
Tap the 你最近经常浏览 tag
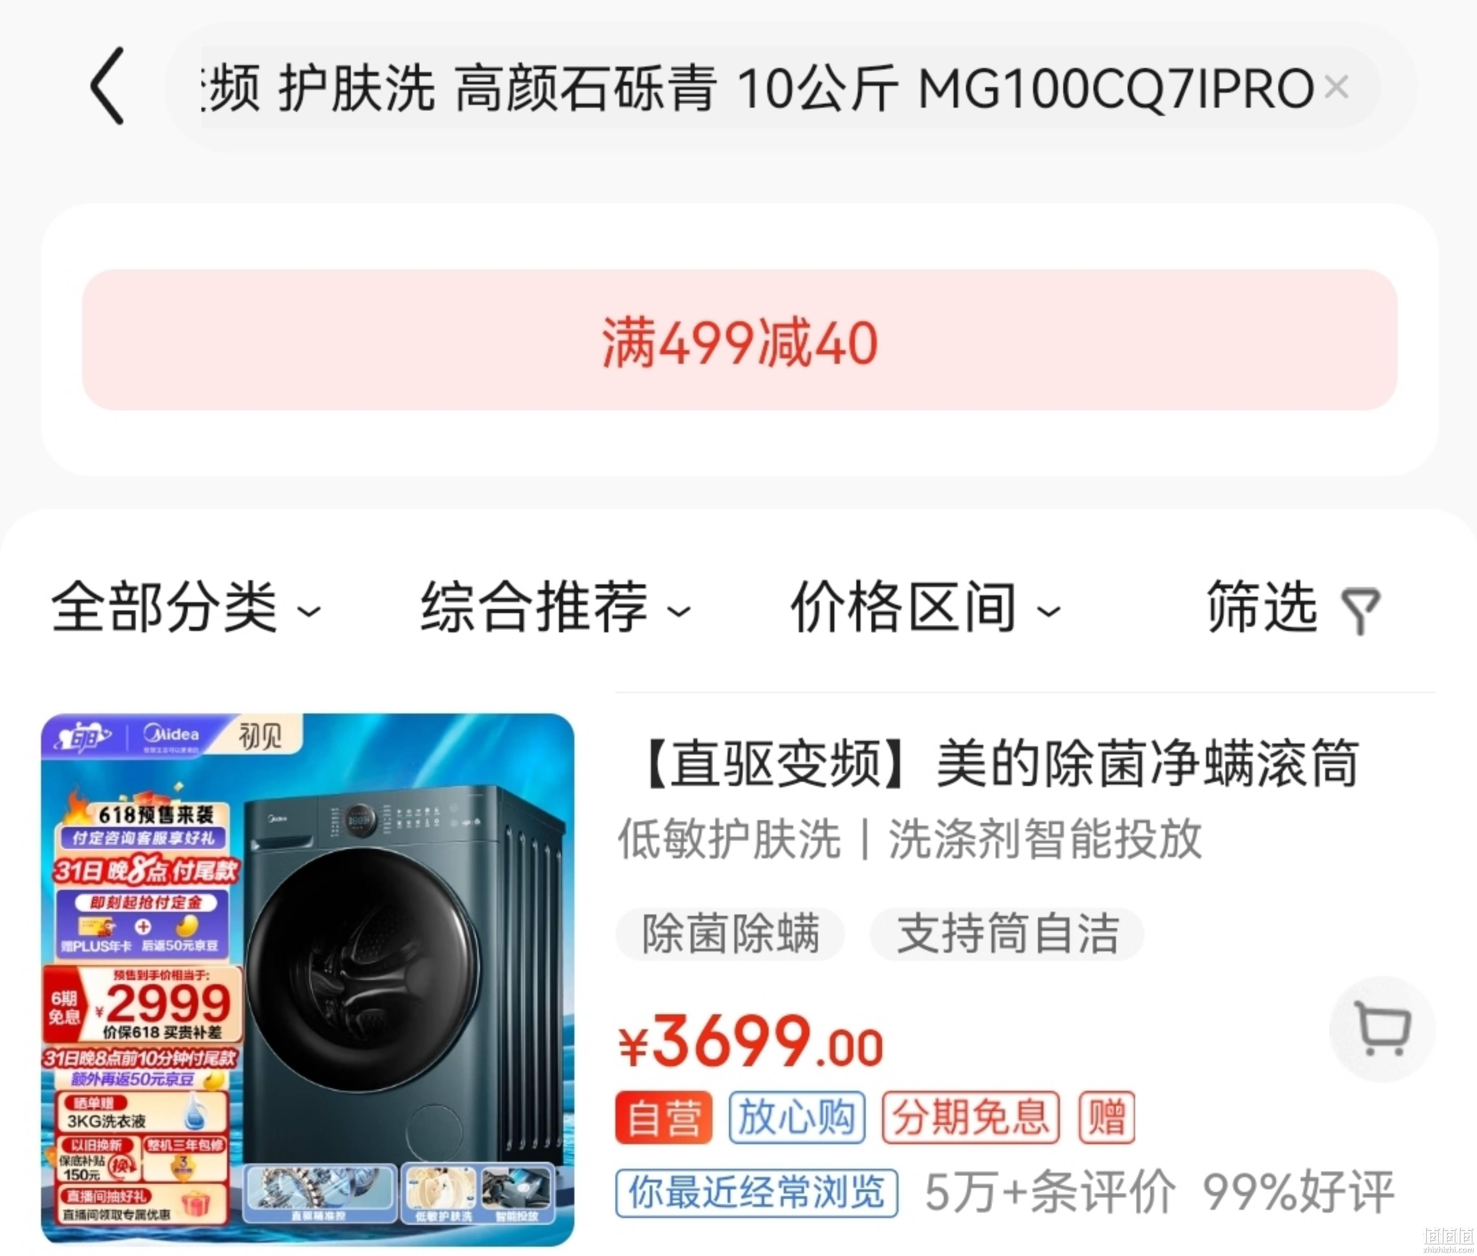756,1193
